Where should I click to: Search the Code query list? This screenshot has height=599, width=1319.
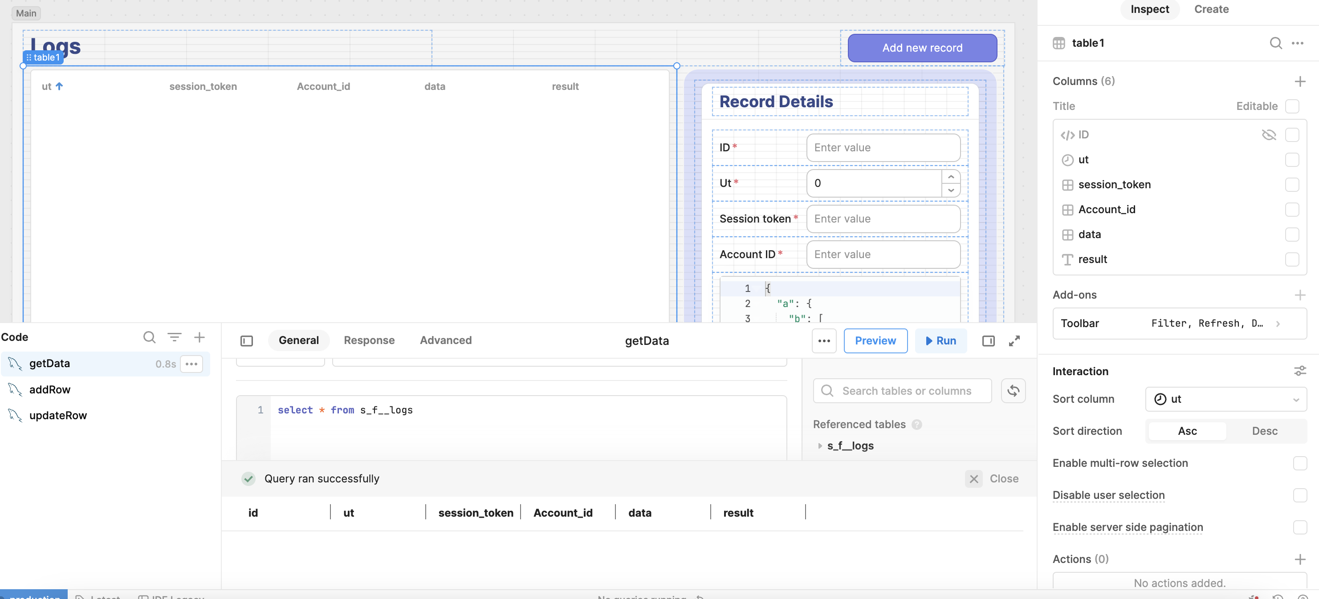tap(149, 337)
